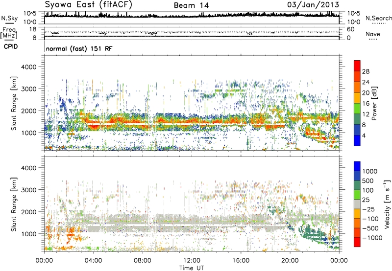Select the 'Beam 14' header label
The height and width of the screenshot is (271, 392).
(x=191, y=5)
